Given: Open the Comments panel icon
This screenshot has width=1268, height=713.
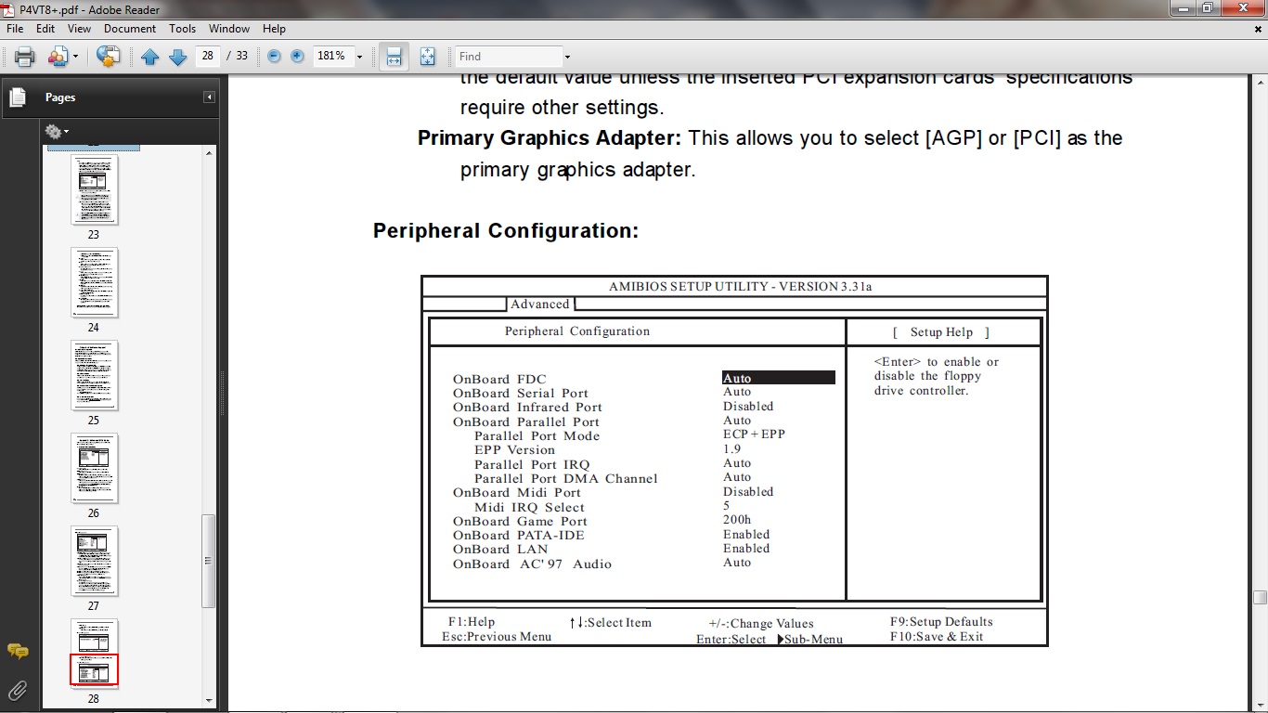Looking at the screenshot, I should pos(17,651).
